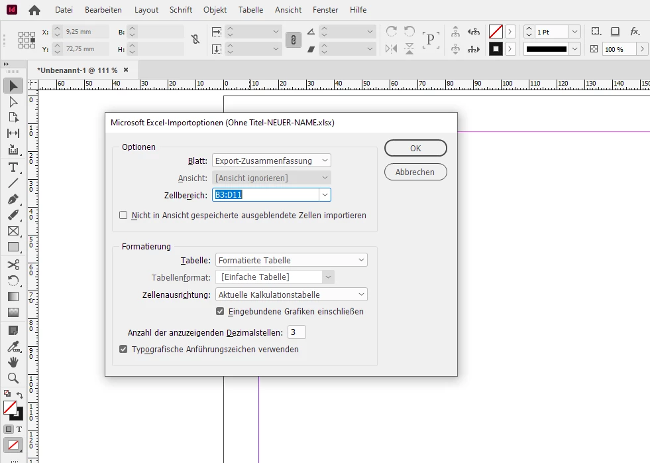Viewport: 650px width, 463px height.
Task: Switch formatting to affect container
Action: coord(9,429)
